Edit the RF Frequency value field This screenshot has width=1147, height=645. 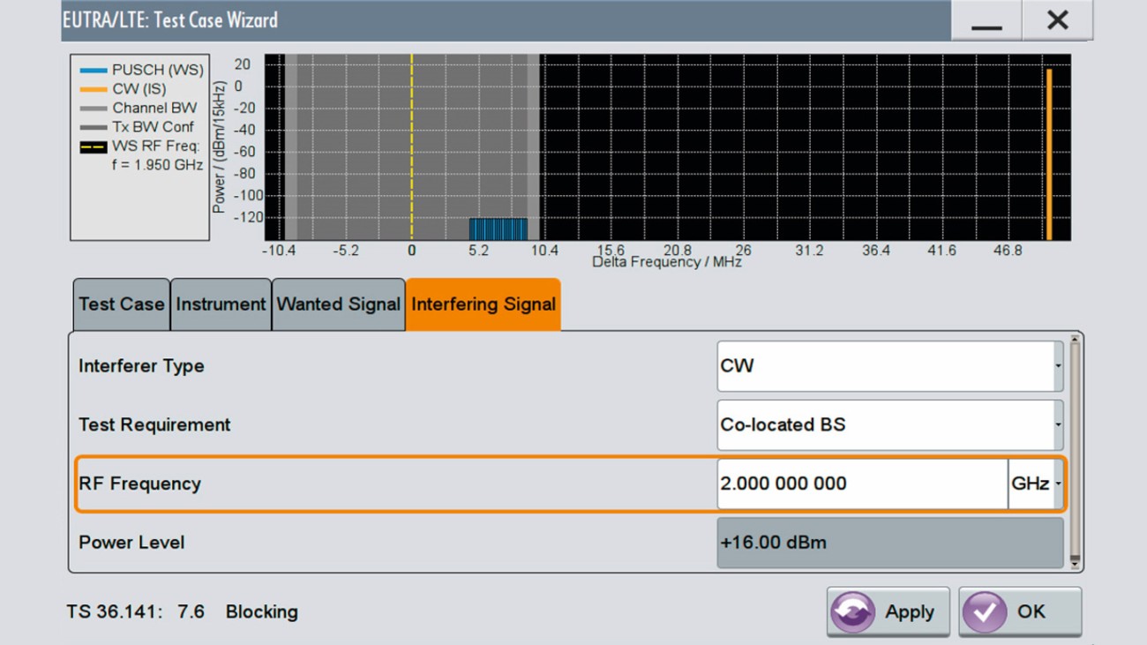click(860, 483)
